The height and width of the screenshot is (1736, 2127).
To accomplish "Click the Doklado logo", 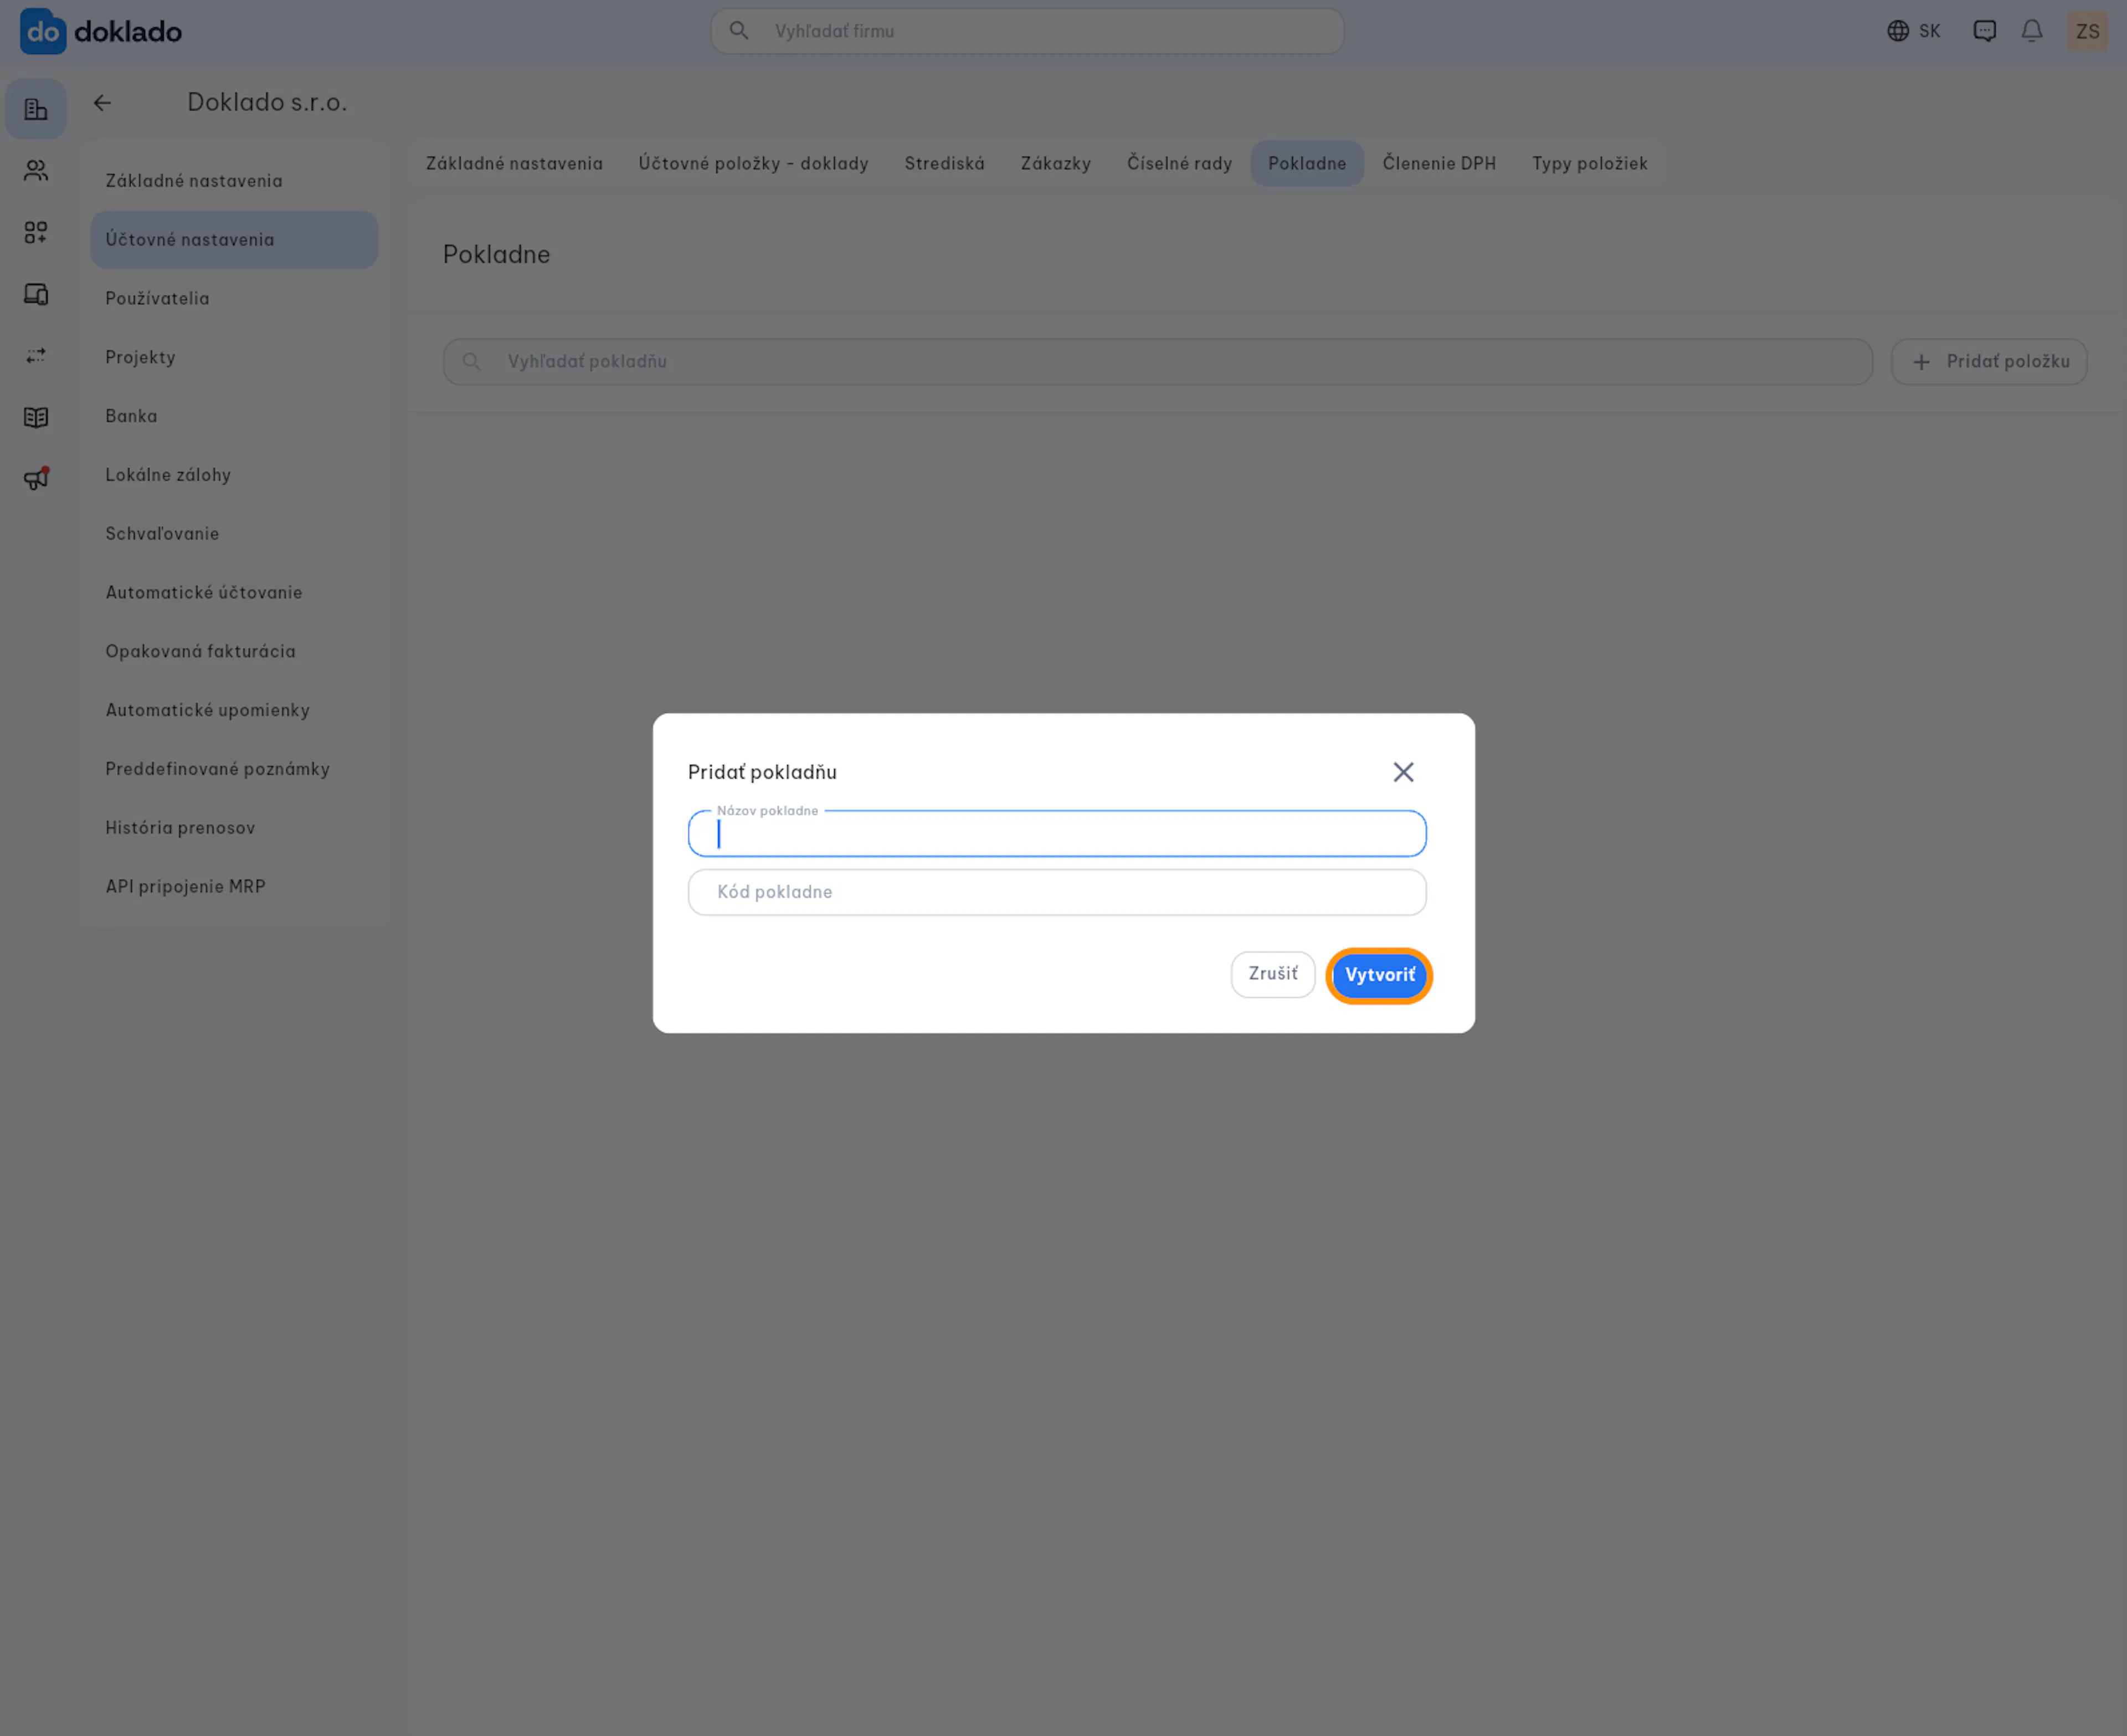I will 101,31.
